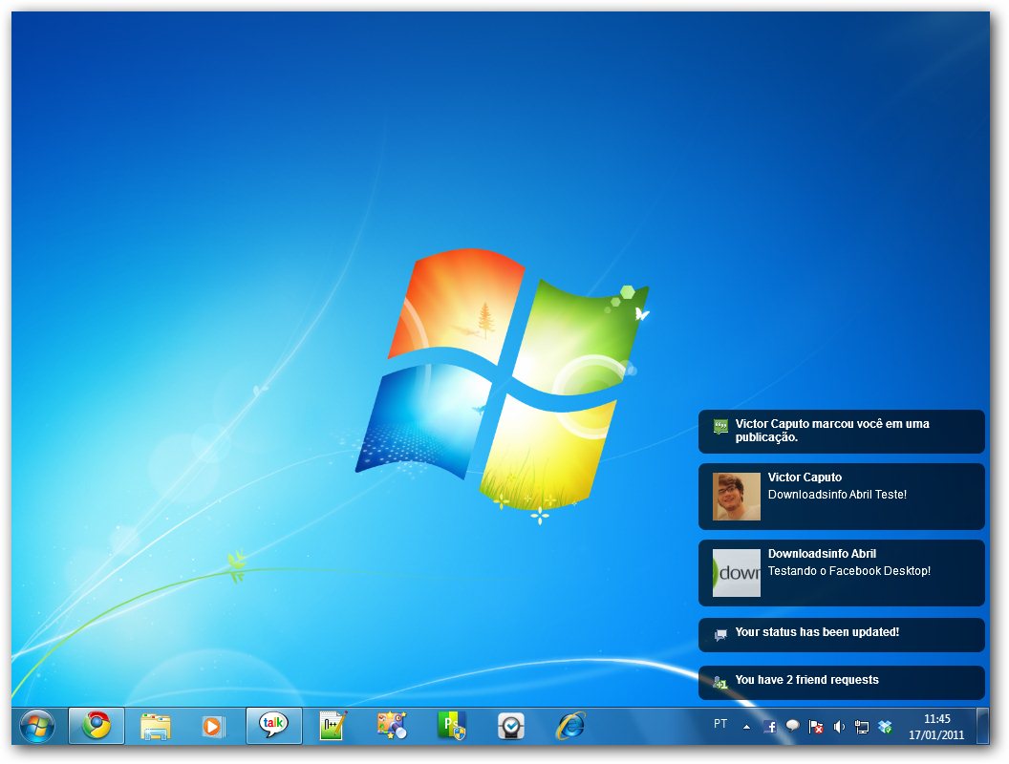Open 'You have 2 friend requests' notification
Image resolution: width=1009 pixels, height=764 pixels.
pos(842,682)
